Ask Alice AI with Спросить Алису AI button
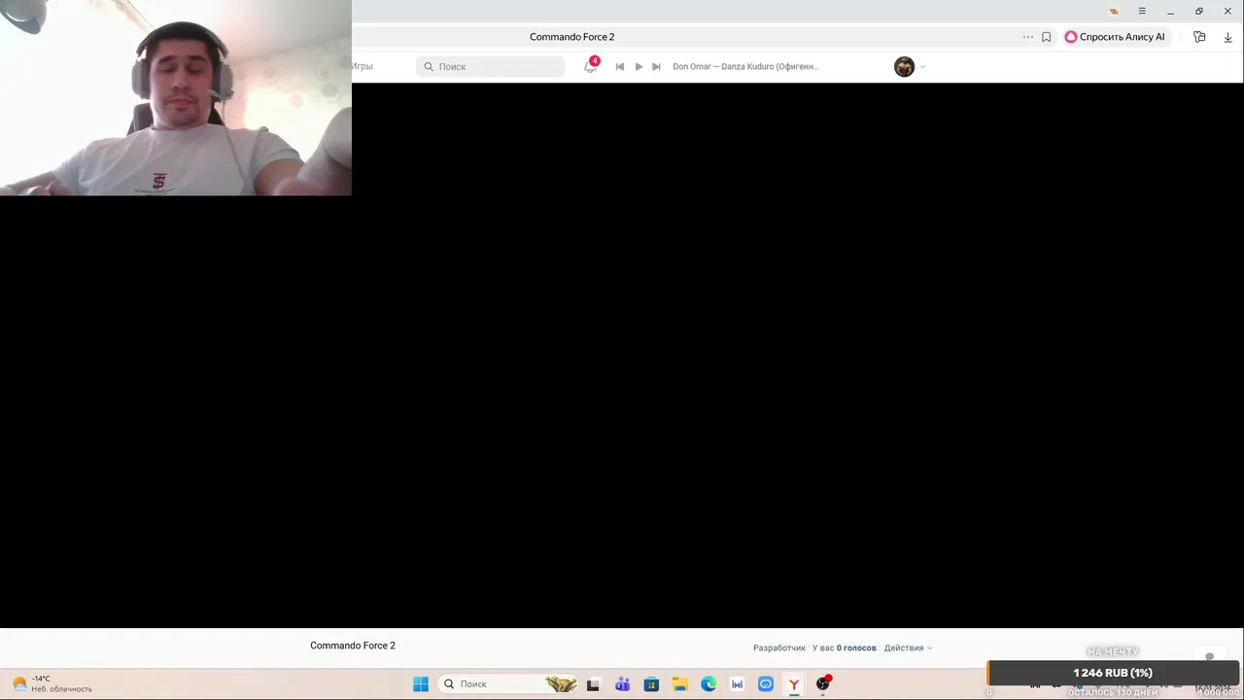 [1115, 37]
